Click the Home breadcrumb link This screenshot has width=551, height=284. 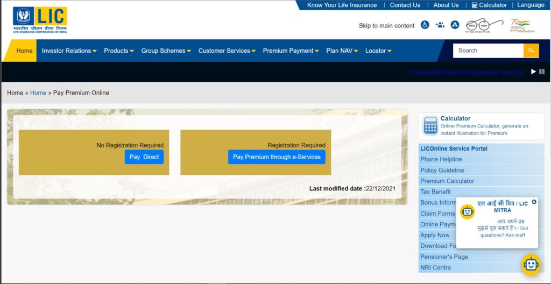[38, 93]
